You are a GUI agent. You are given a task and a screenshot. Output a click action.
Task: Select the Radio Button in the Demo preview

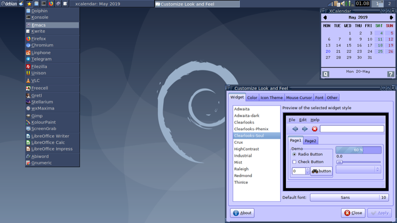[x=295, y=154]
